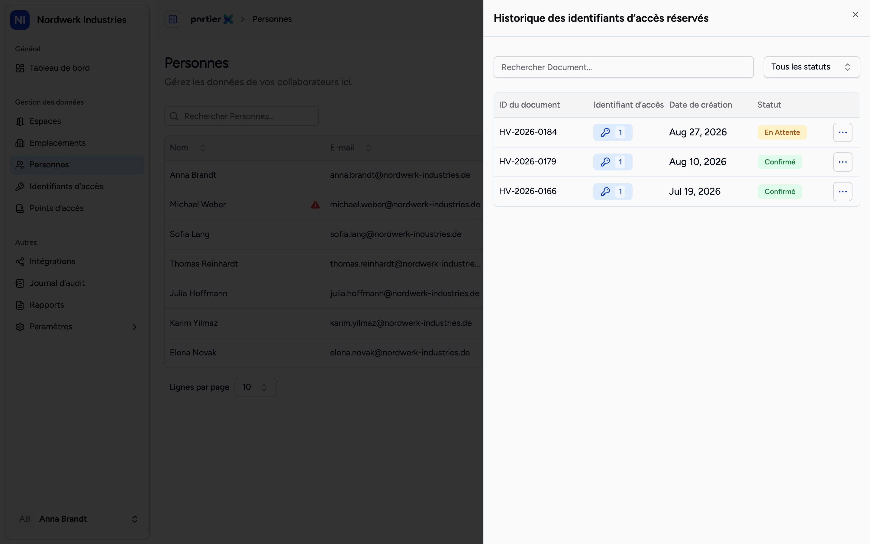Click anna.brandt@nordwerk-industries.de email
870x544 pixels.
point(400,175)
